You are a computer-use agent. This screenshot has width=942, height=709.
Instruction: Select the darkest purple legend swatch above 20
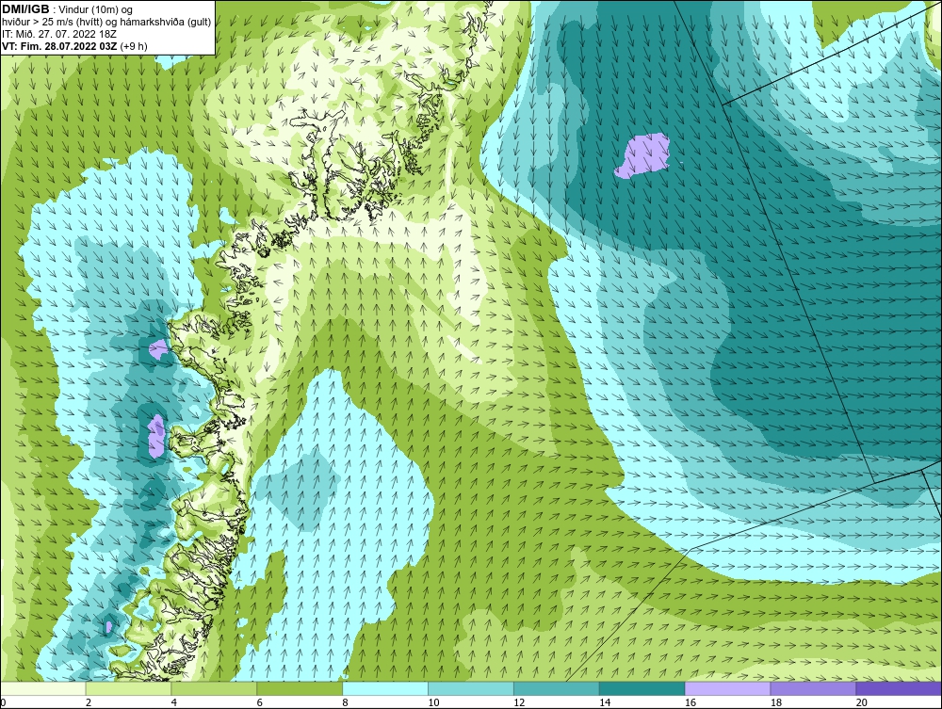899,688
